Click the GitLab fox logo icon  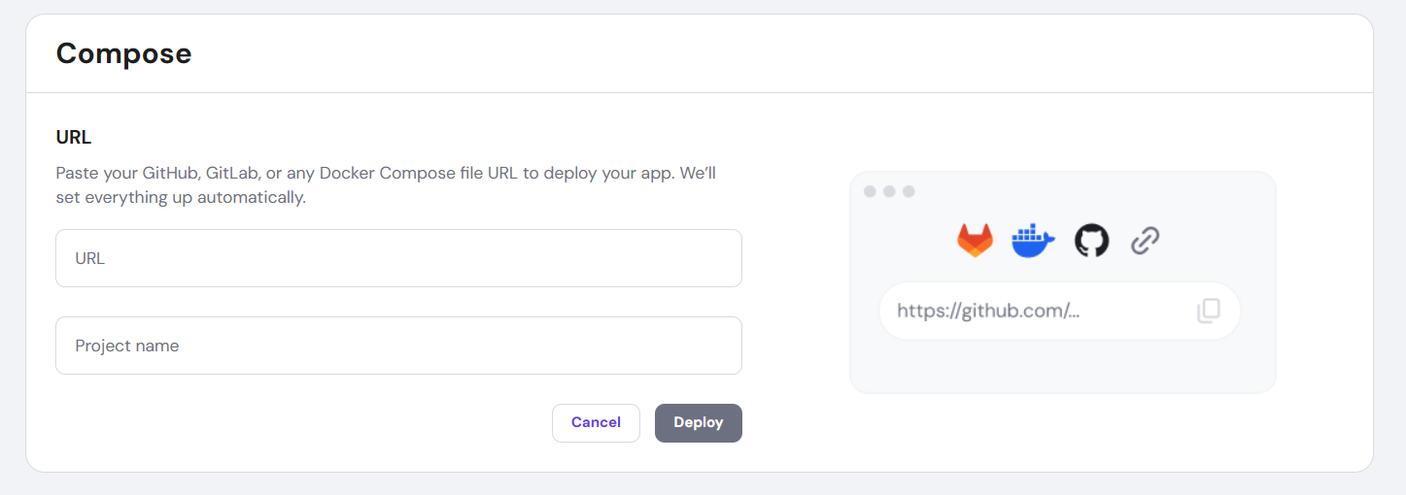(x=976, y=240)
